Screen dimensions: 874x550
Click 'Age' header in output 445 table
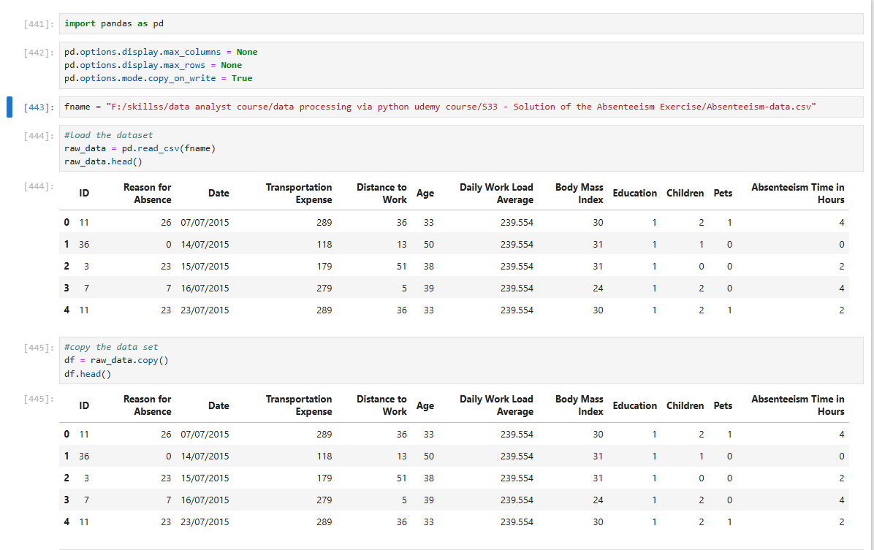pos(425,405)
